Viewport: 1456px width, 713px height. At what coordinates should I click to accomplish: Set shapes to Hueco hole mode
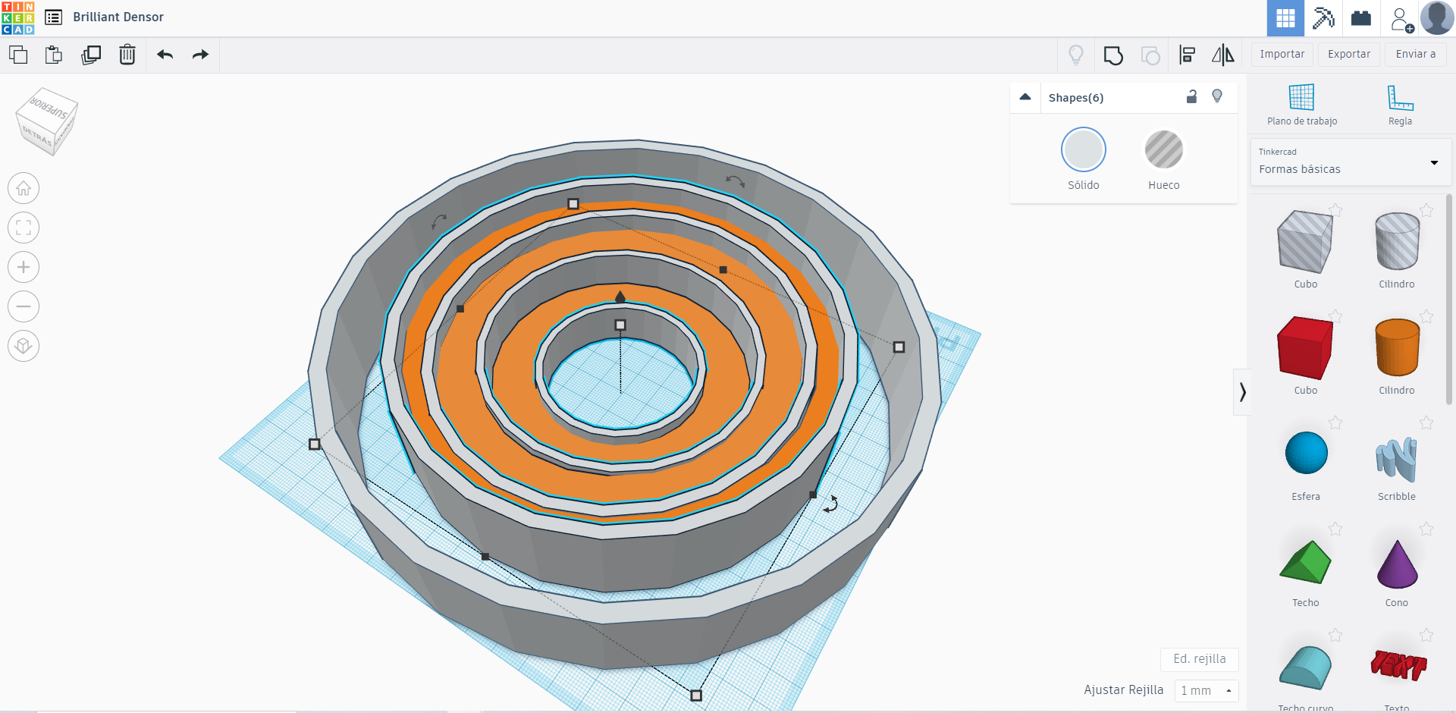click(x=1163, y=149)
